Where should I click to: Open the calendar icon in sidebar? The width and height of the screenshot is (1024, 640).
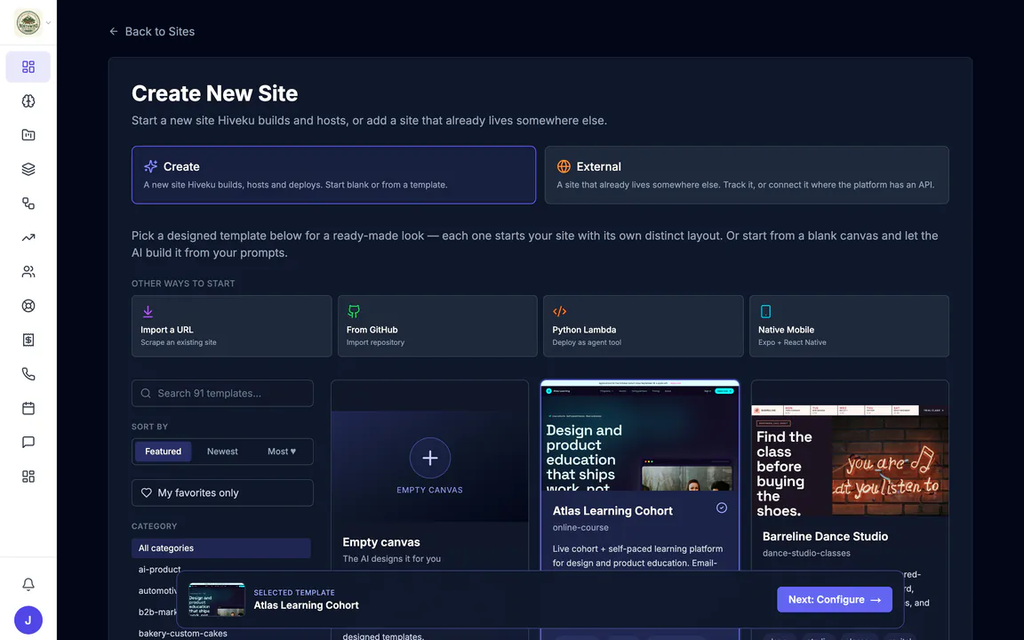point(28,408)
